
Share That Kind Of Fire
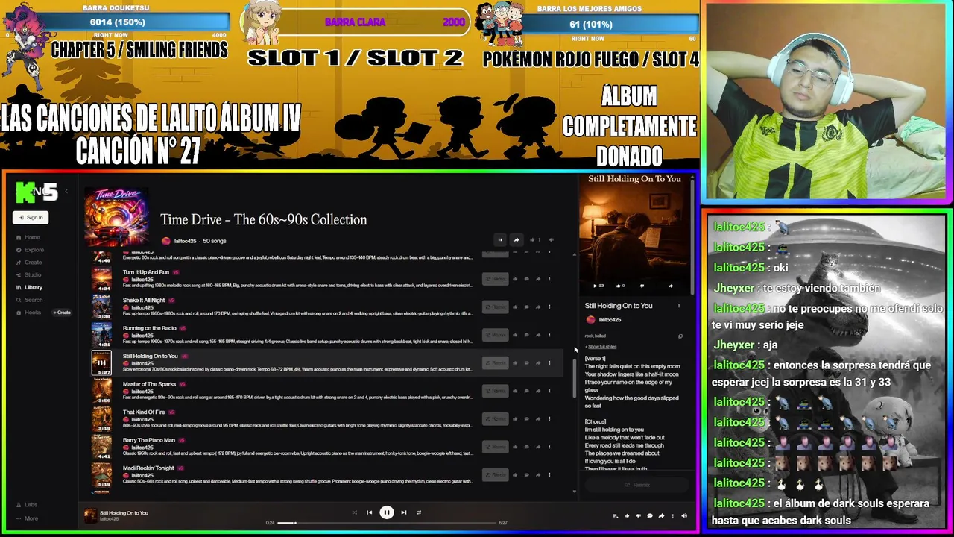[x=537, y=418]
